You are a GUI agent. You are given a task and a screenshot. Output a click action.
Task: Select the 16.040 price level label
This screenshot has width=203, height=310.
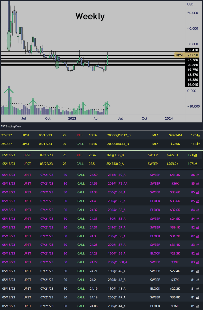pyautogui.click(x=192, y=84)
